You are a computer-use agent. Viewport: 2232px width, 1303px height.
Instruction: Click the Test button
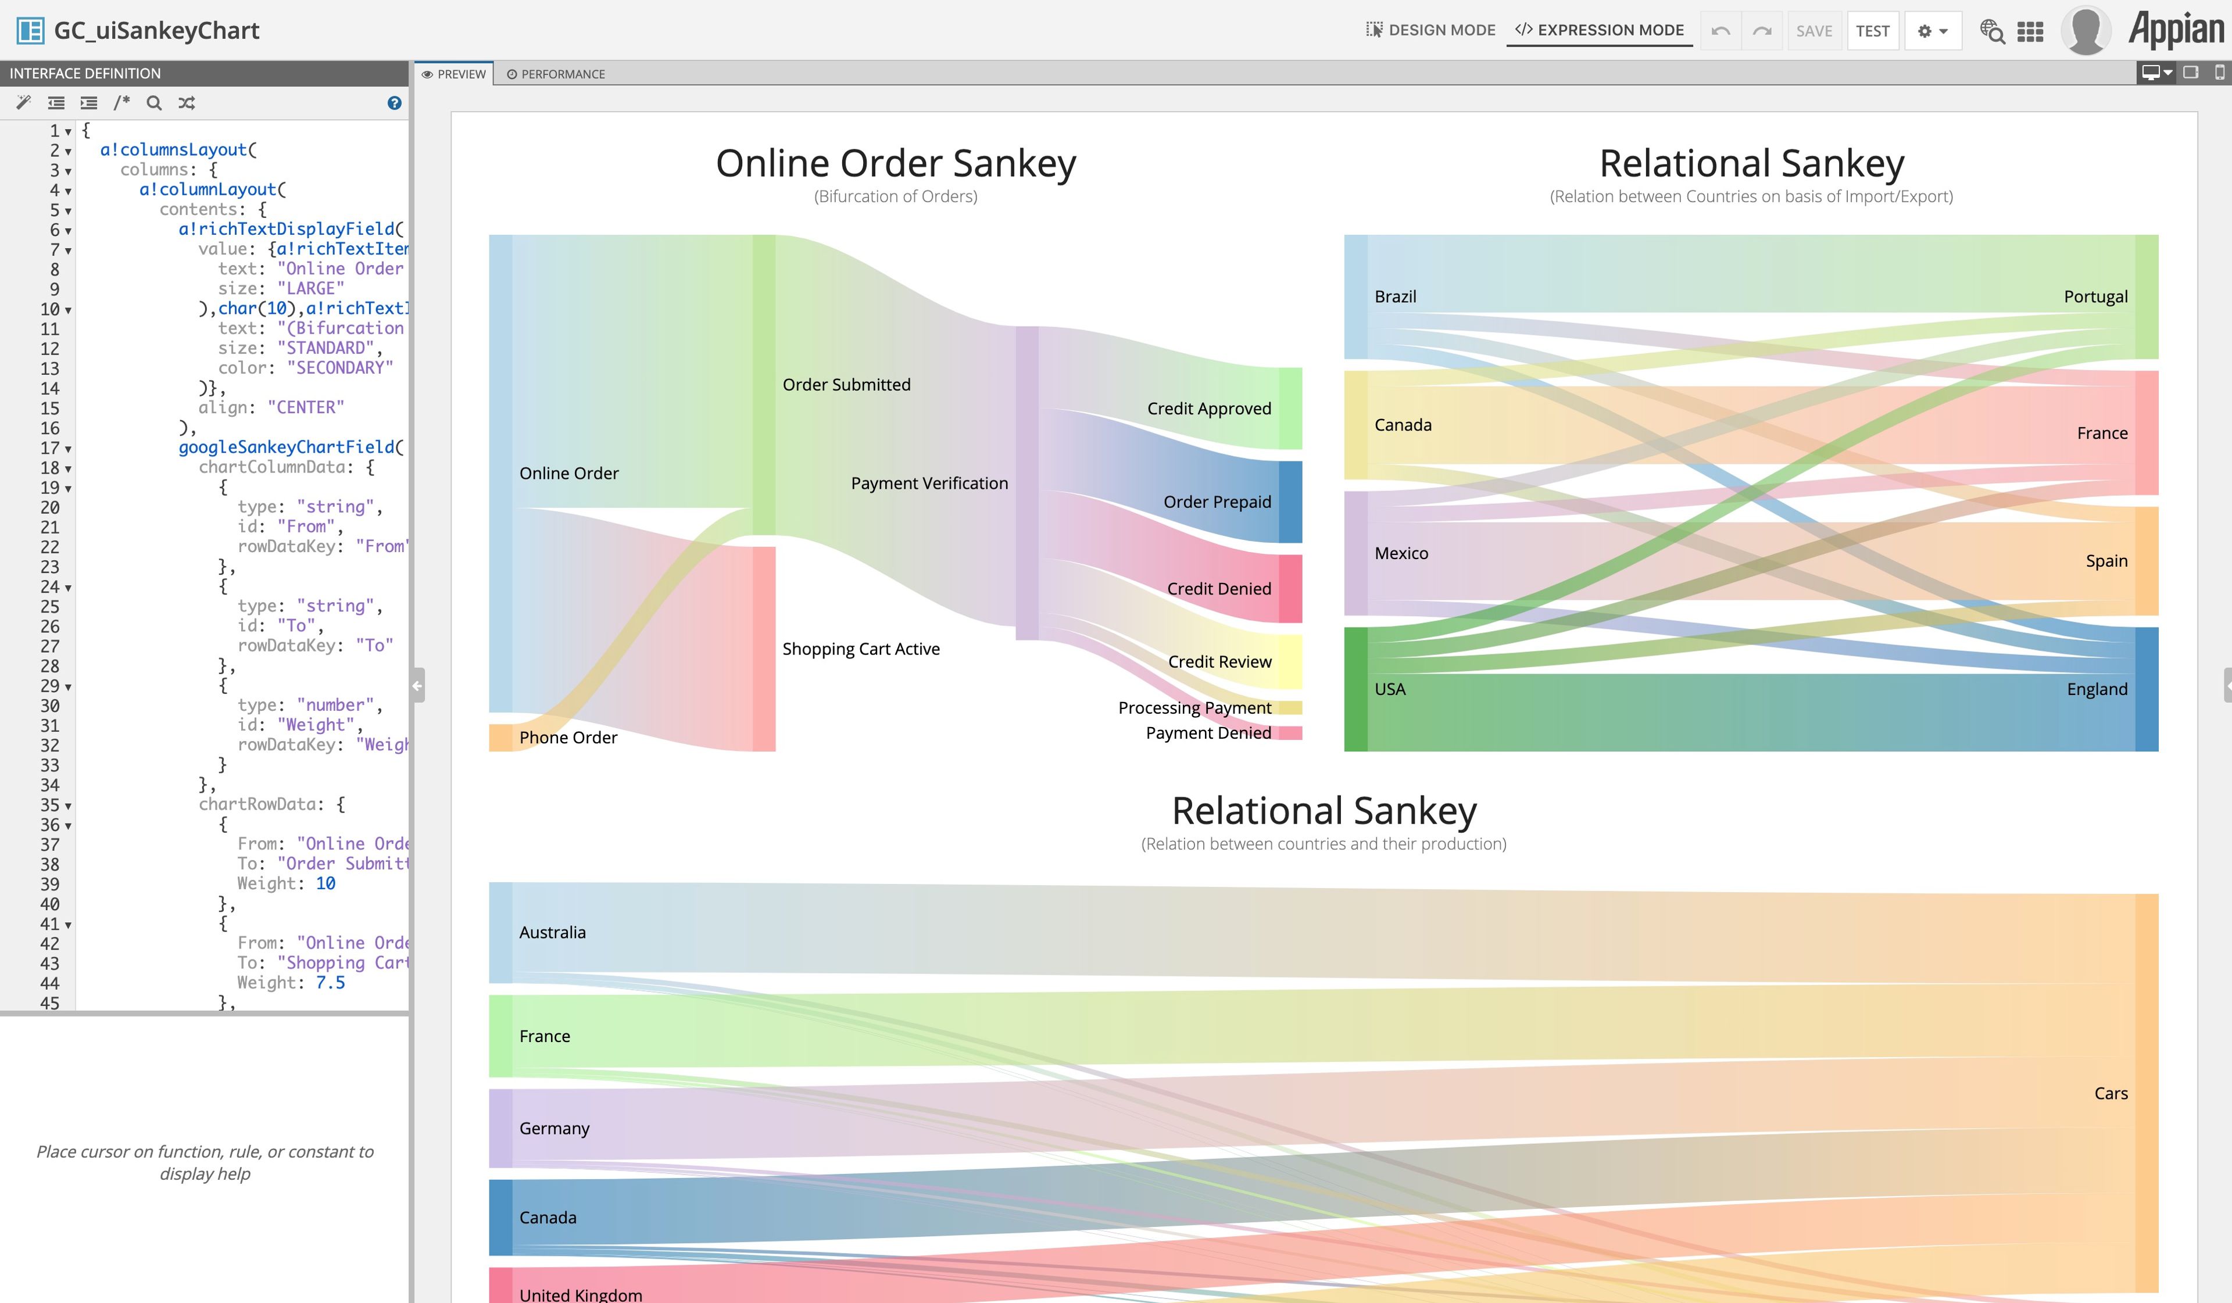click(x=1872, y=31)
